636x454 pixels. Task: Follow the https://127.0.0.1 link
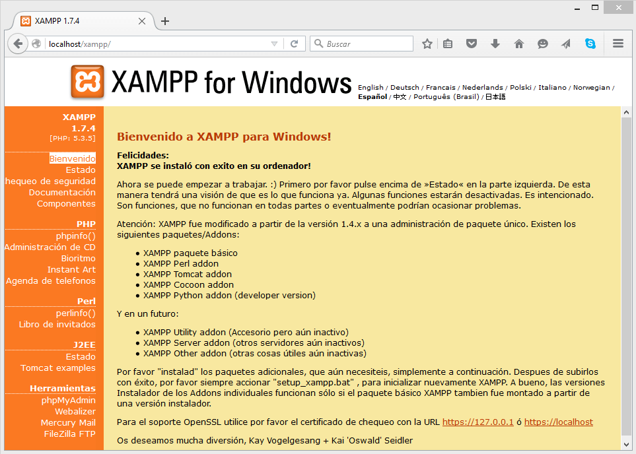[x=477, y=422]
